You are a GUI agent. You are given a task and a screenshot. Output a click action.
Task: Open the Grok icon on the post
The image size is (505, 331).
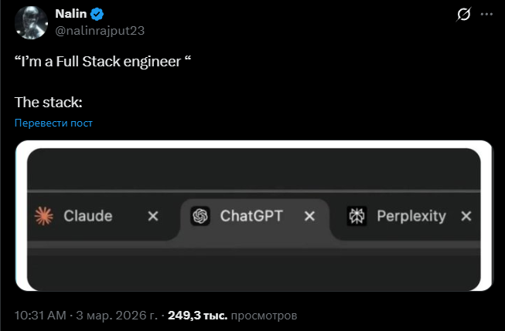[465, 15]
